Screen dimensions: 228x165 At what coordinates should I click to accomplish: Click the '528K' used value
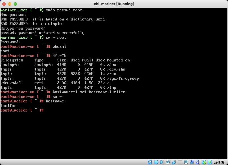pyautogui.click(x=75, y=74)
